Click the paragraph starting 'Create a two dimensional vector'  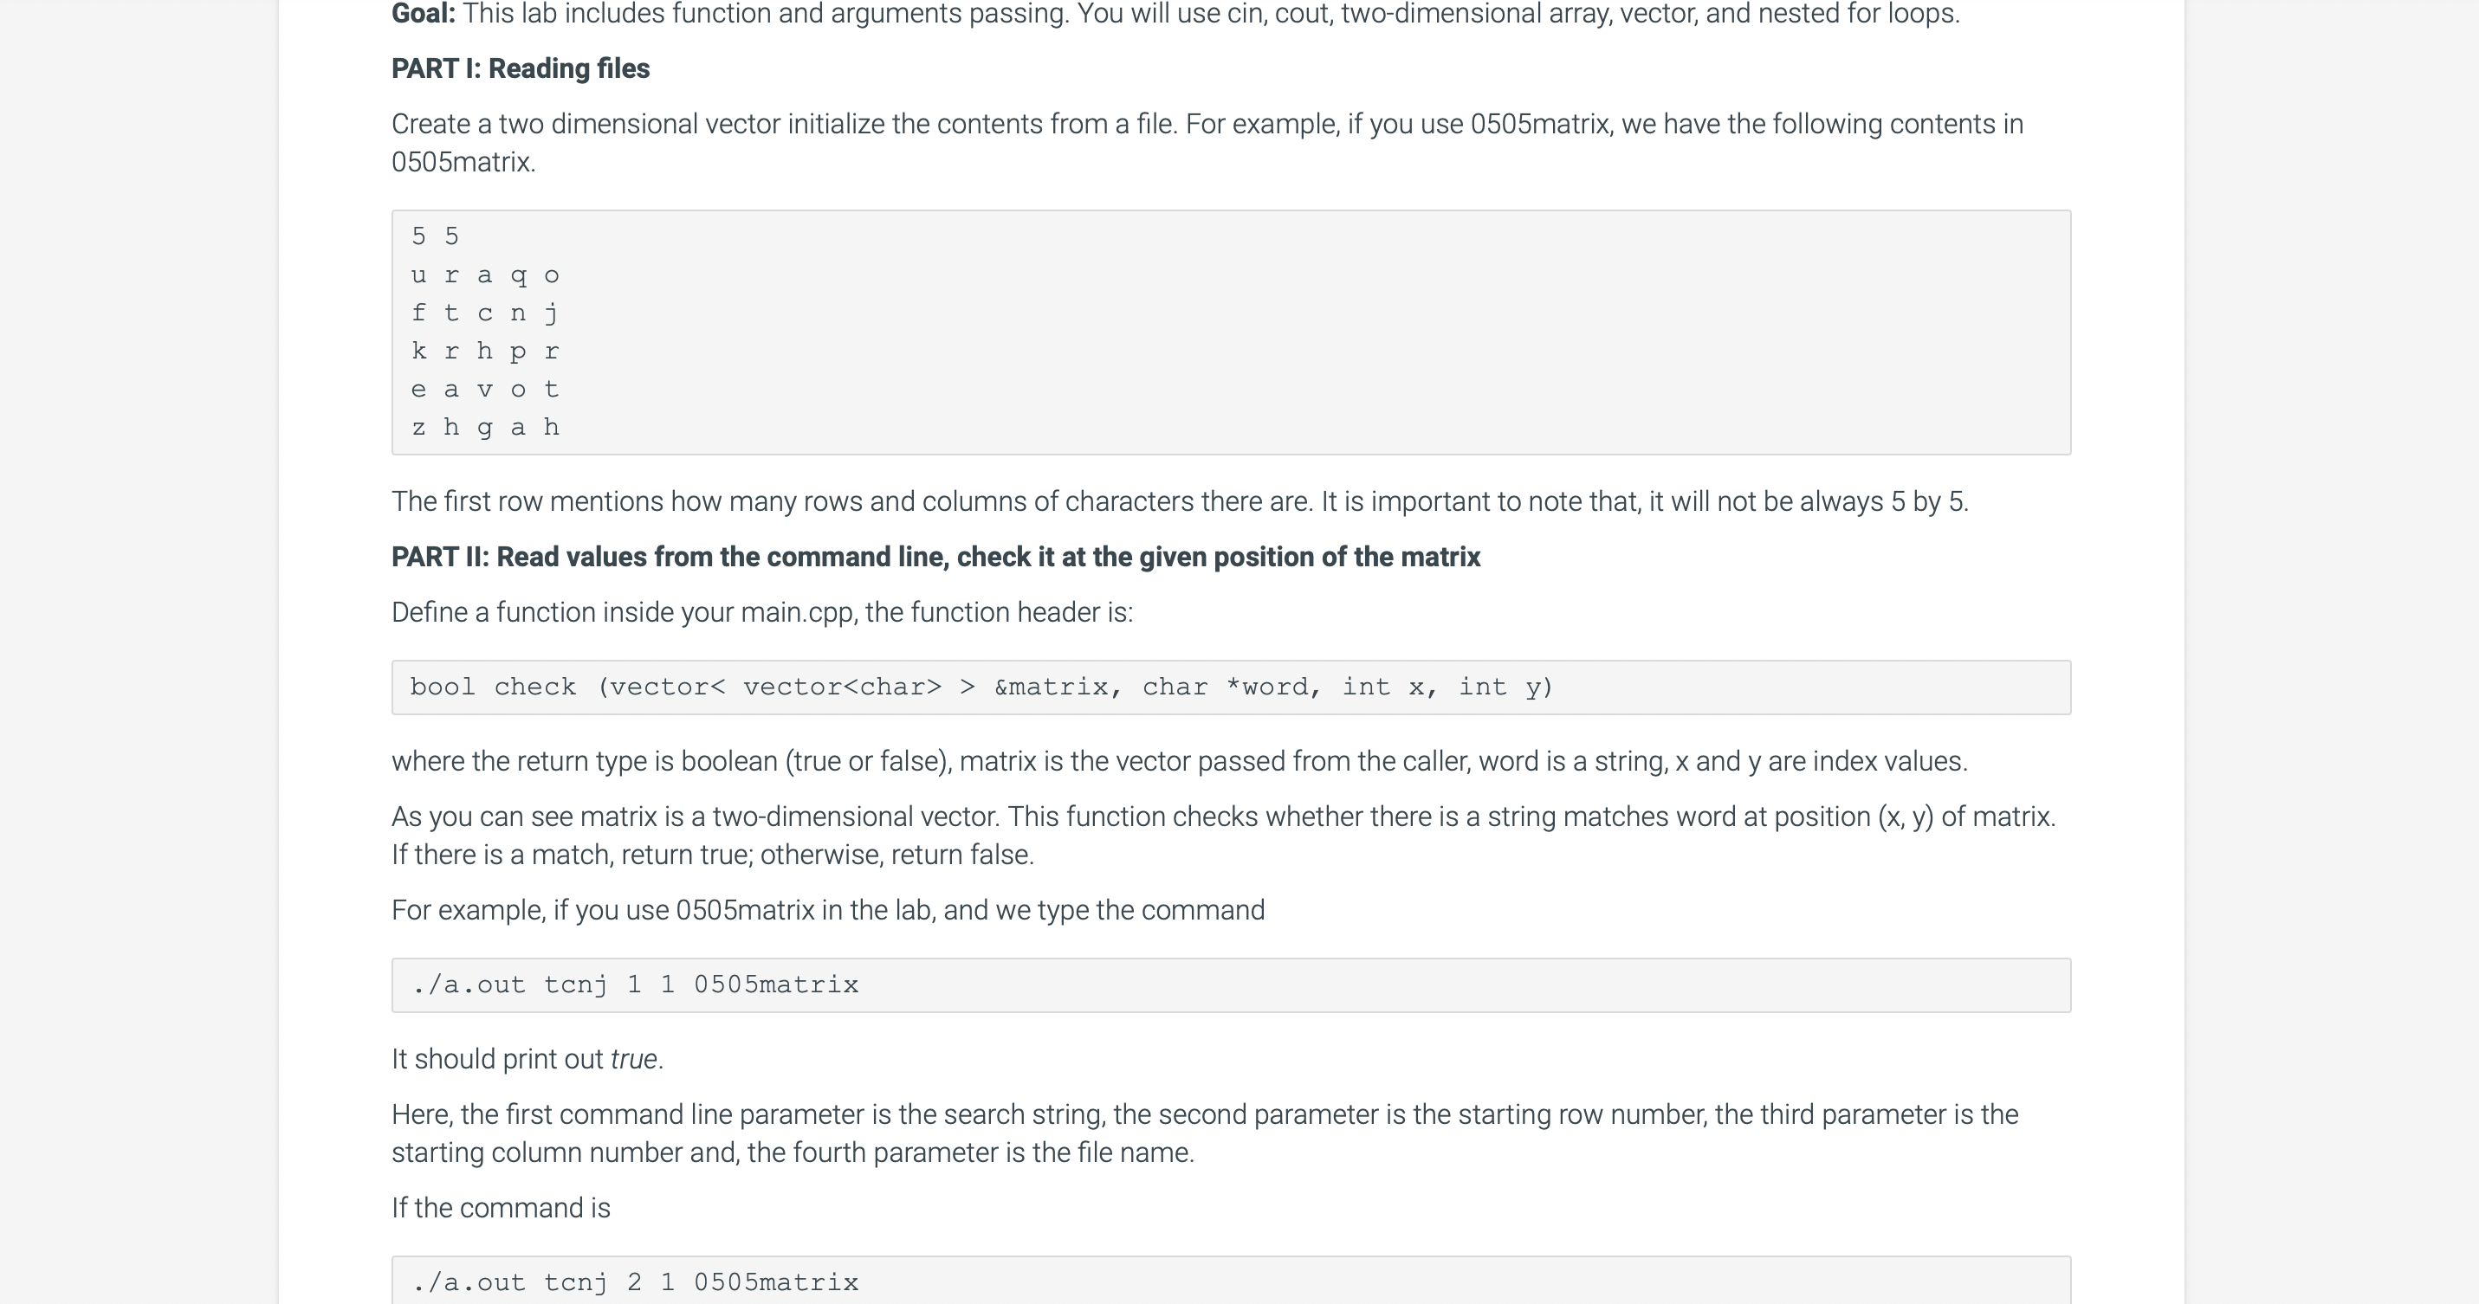pos(1207,143)
